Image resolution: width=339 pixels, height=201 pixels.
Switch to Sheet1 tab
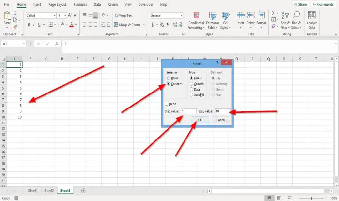(32, 191)
